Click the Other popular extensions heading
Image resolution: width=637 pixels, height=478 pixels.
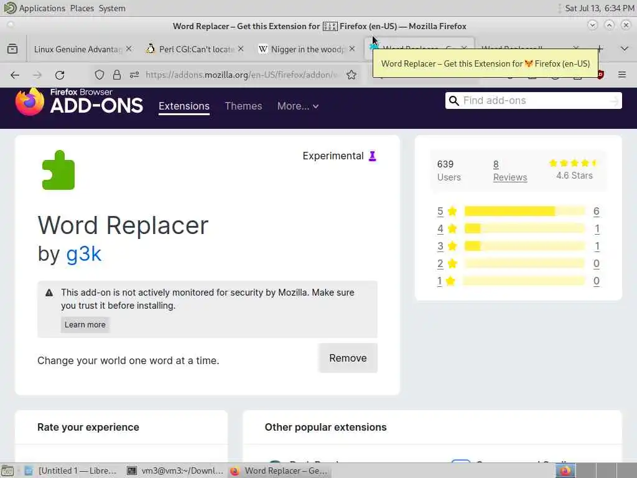click(x=326, y=427)
